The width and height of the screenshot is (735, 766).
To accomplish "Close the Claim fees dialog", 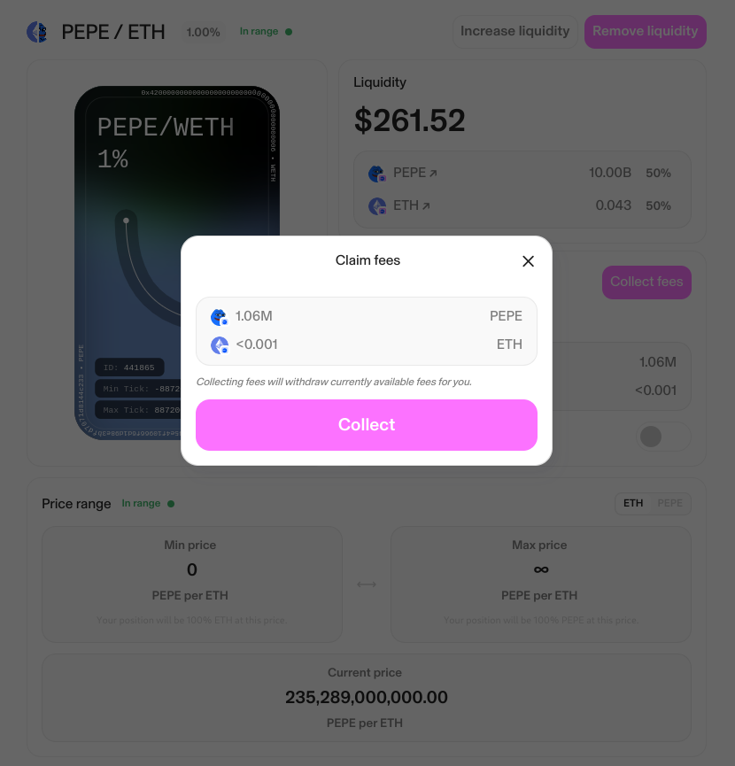I will [528, 261].
